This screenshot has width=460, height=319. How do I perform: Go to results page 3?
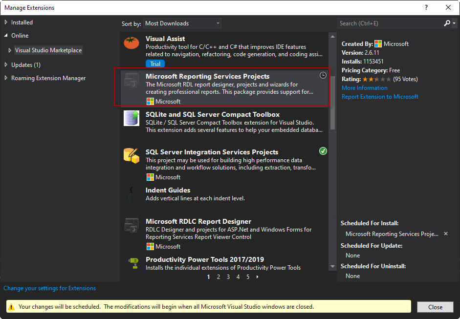pos(228,277)
